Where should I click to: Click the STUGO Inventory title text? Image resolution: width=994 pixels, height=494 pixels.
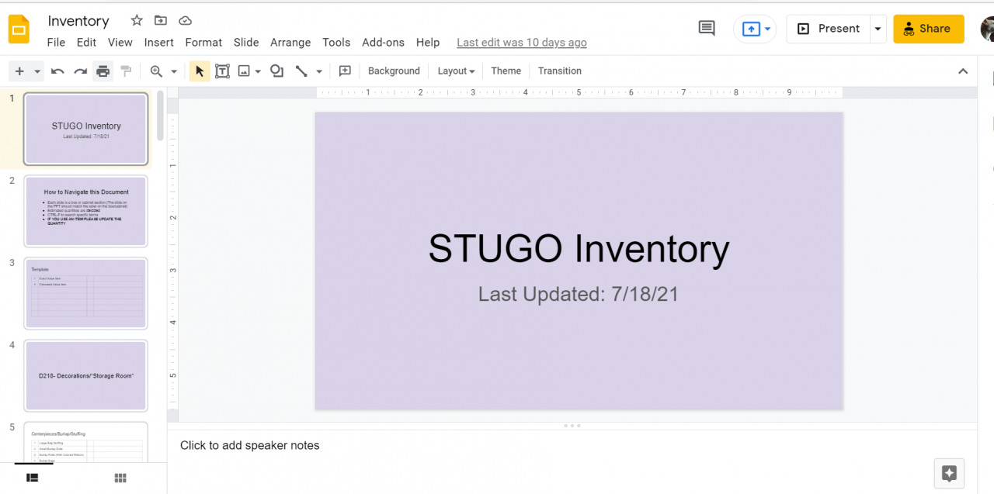(579, 249)
